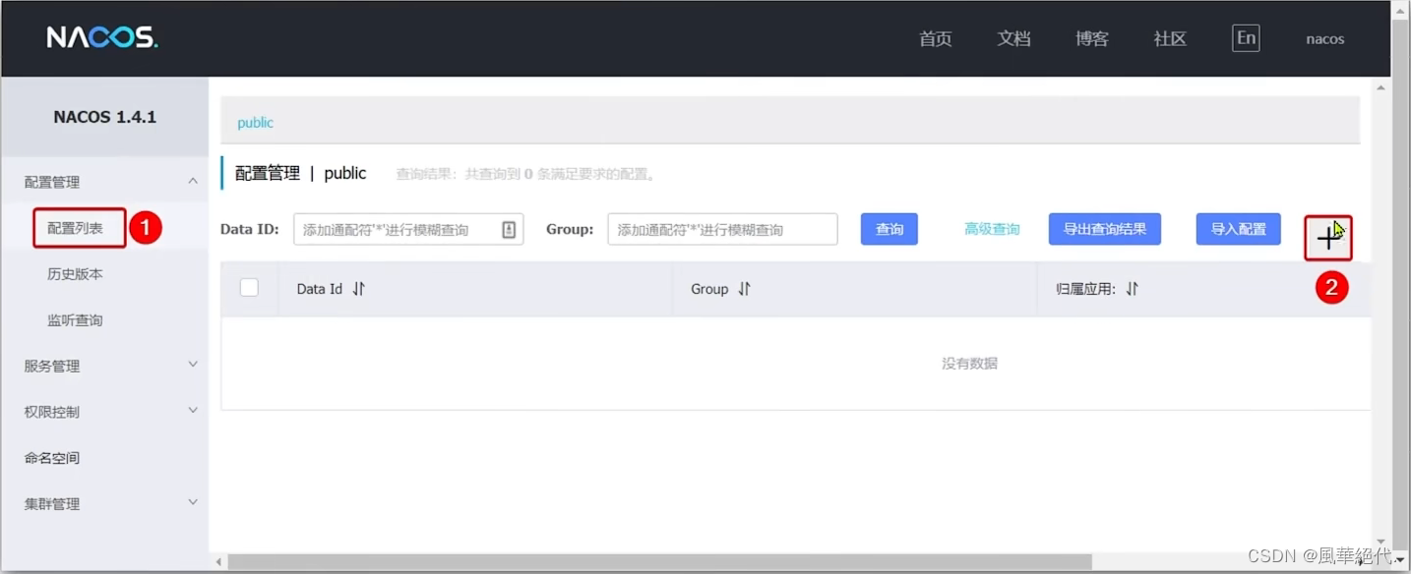Click the inner vertical scrollbar up arrow
Viewport: 1411px width, 574px height.
click(1380, 88)
